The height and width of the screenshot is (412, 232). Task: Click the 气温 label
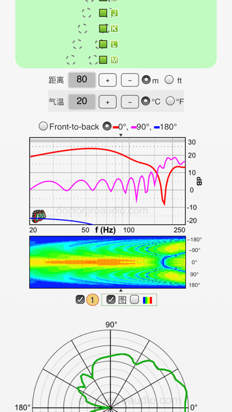56,102
